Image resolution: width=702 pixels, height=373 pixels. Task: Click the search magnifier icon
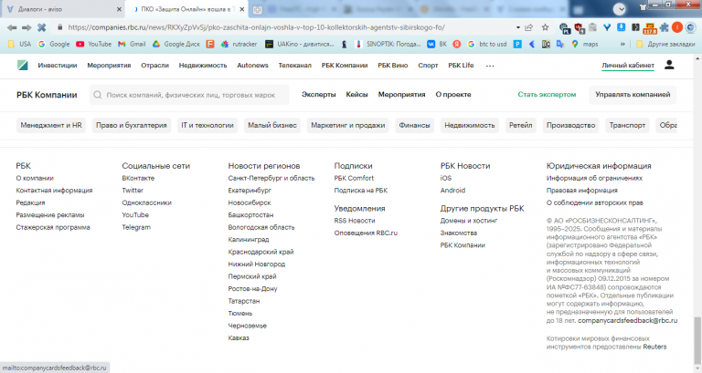coord(97,95)
